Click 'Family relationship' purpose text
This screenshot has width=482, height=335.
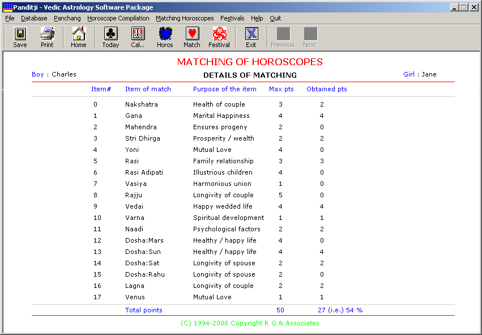(x=224, y=161)
